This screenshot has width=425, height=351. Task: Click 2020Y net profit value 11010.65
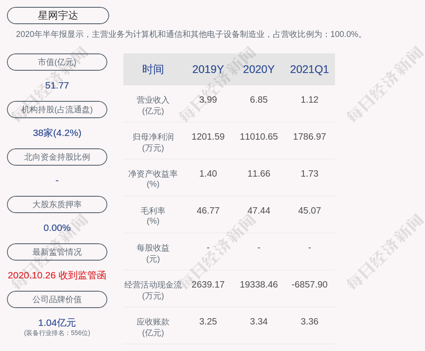tap(259, 136)
